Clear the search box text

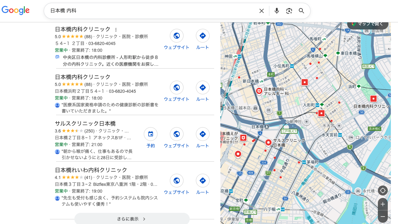point(262,11)
